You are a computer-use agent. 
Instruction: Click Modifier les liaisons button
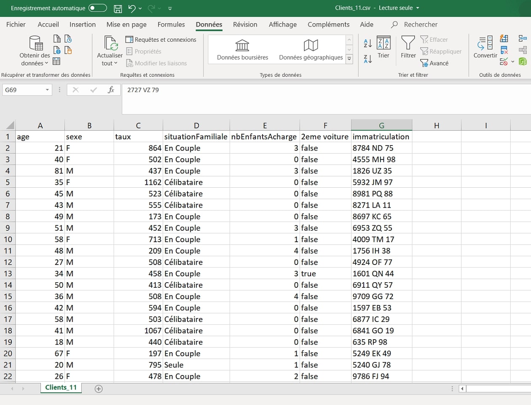point(156,63)
